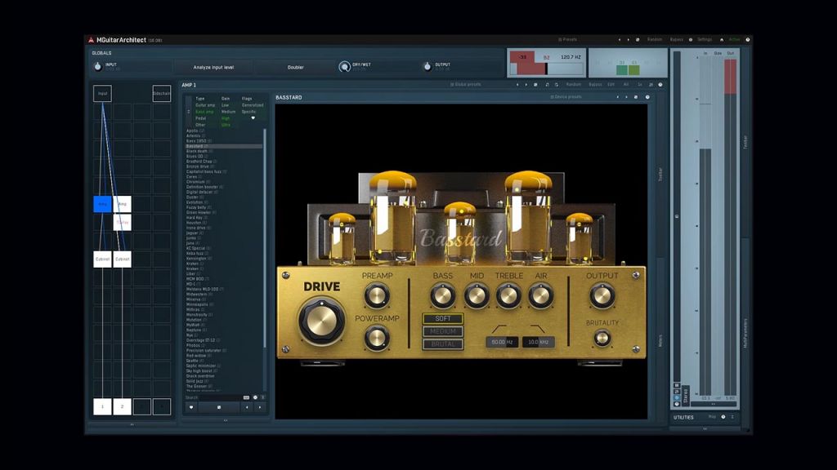837x470 pixels.
Task: Select the first Cabinet block in grid
Action: click(x=102, y=259)
